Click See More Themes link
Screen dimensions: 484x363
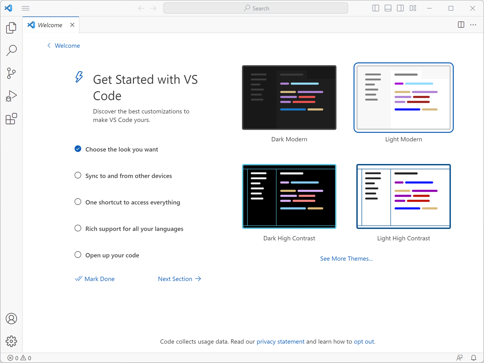[346, 258]
